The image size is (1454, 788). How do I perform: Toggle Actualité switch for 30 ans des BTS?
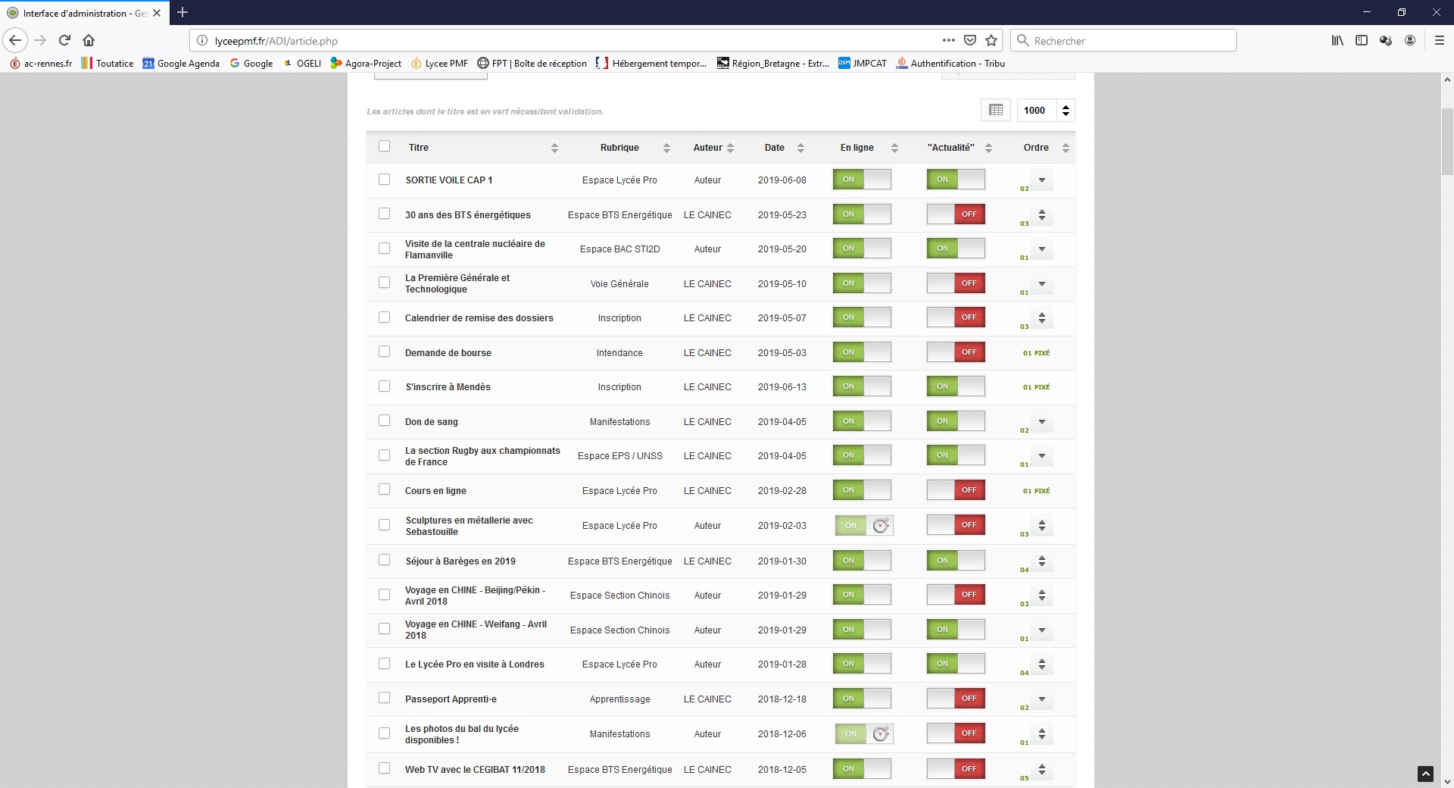pyautogui.click(x=956, y=214)
